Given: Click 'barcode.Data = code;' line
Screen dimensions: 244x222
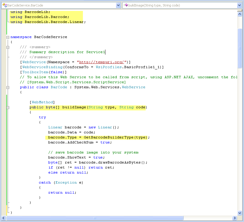Looking at the screenshot, I should pyautogui.click(x=72, y=132).
